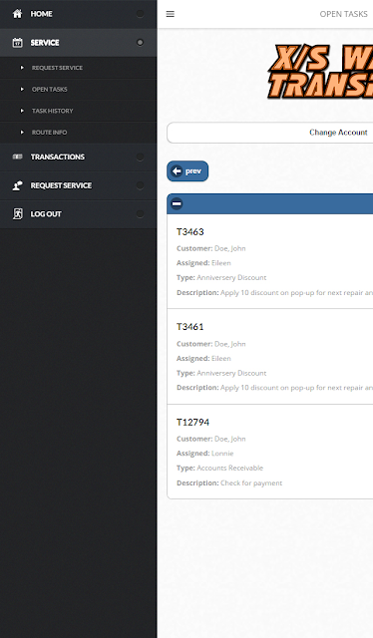Open the Task History submenu item
373x638 pixels.
click(78, 111)
